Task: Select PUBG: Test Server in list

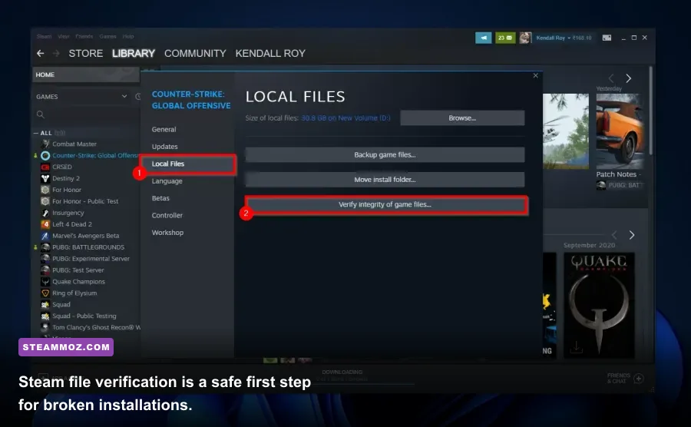Action: click(78, 270)
